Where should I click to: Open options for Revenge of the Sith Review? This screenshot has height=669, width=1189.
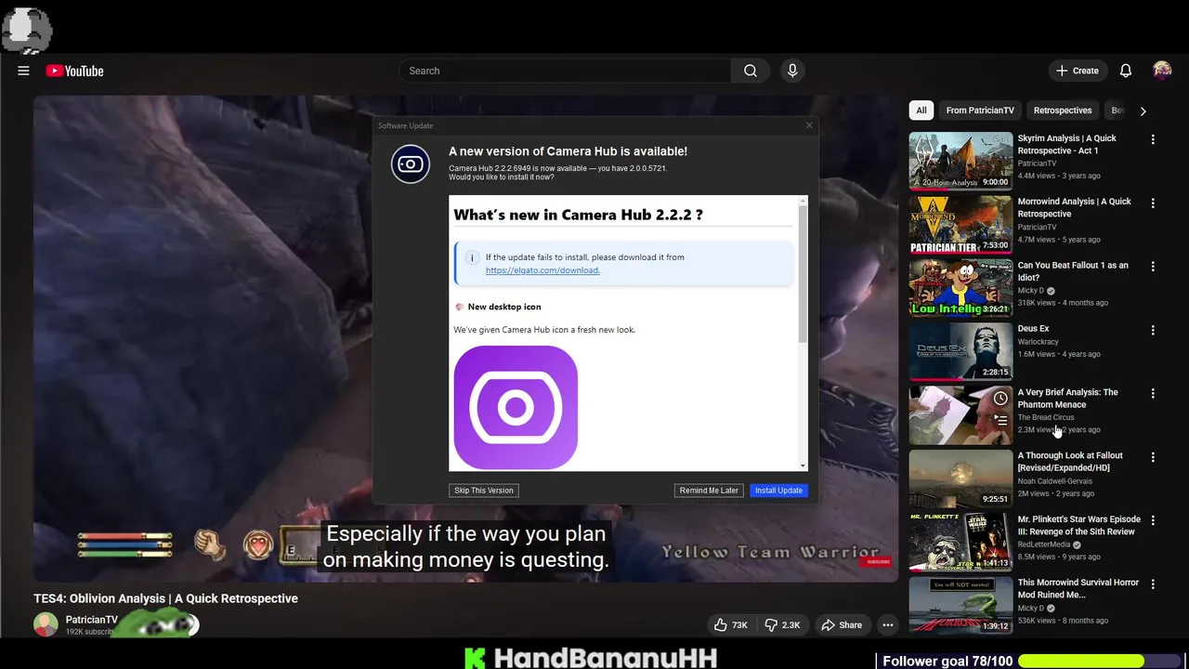(x=1153, y=521)
